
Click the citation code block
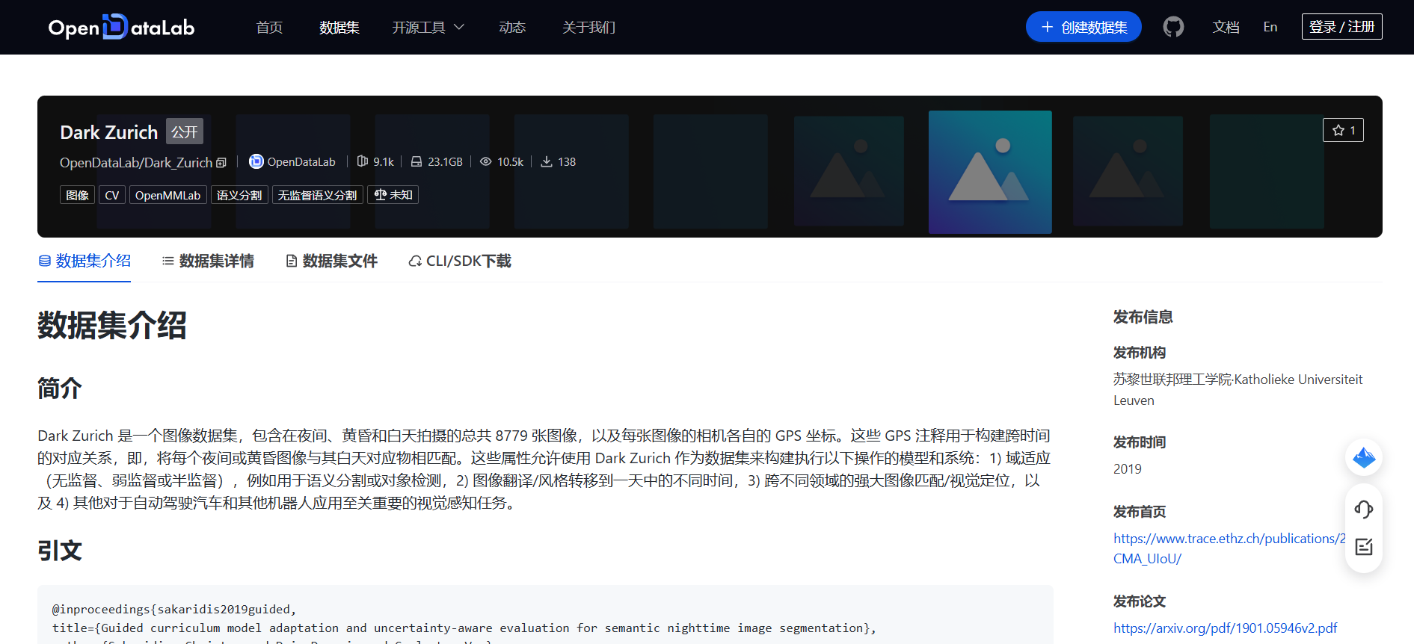545,615
